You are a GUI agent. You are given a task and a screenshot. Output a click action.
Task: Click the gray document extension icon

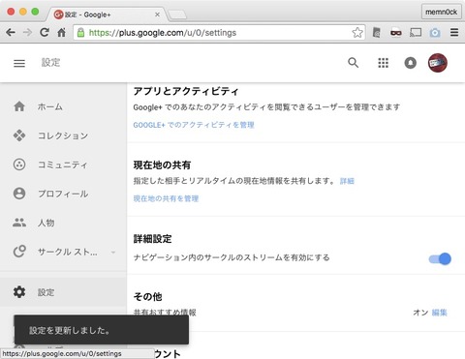pyautogui.click(x=377, y=33)
